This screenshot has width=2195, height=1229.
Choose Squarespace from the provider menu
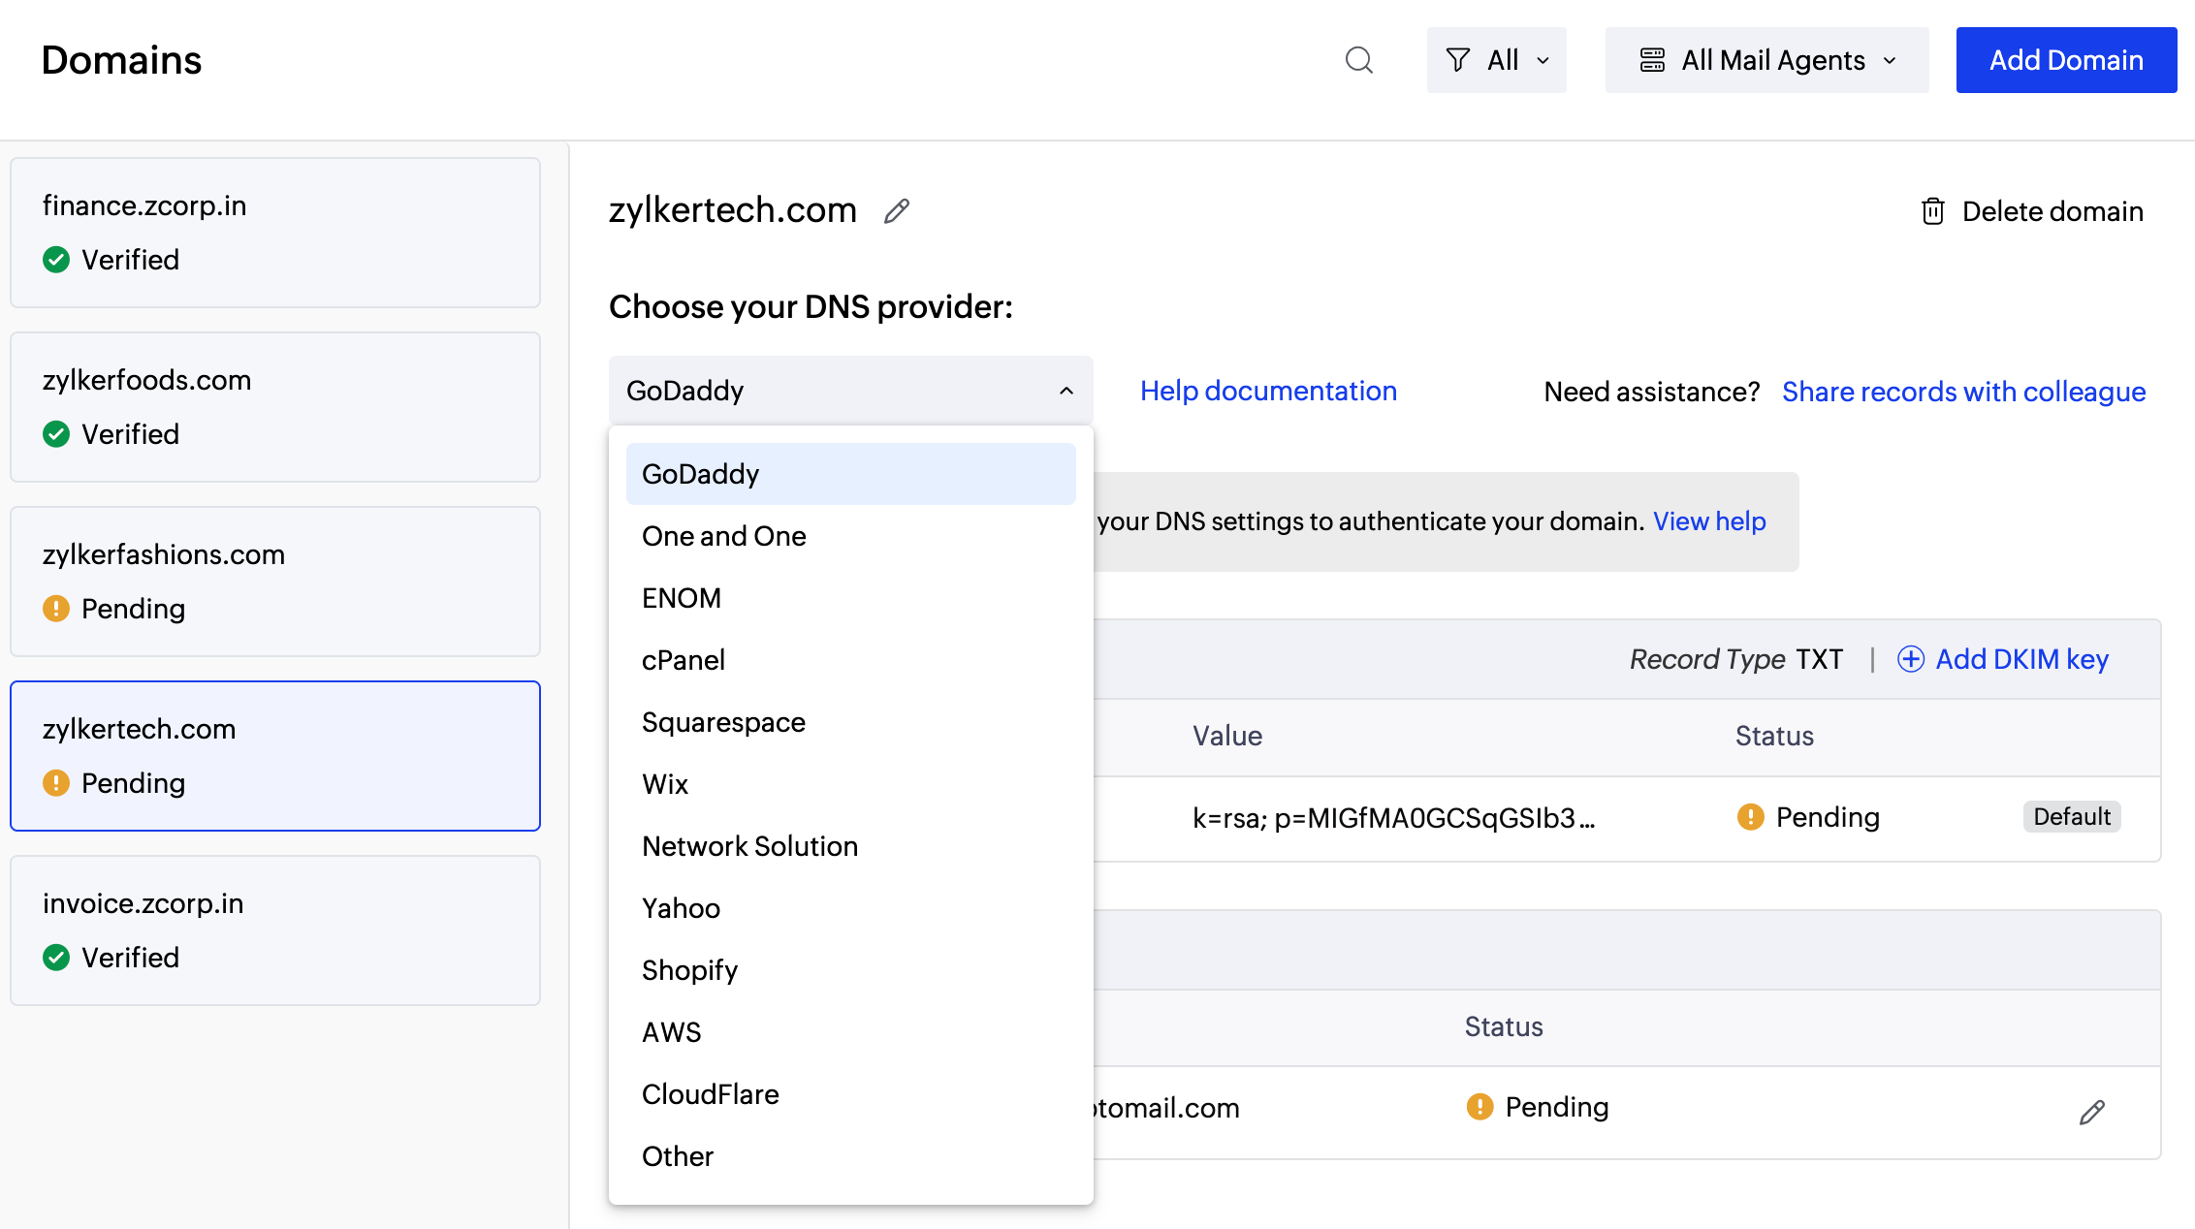pos(722,721)
